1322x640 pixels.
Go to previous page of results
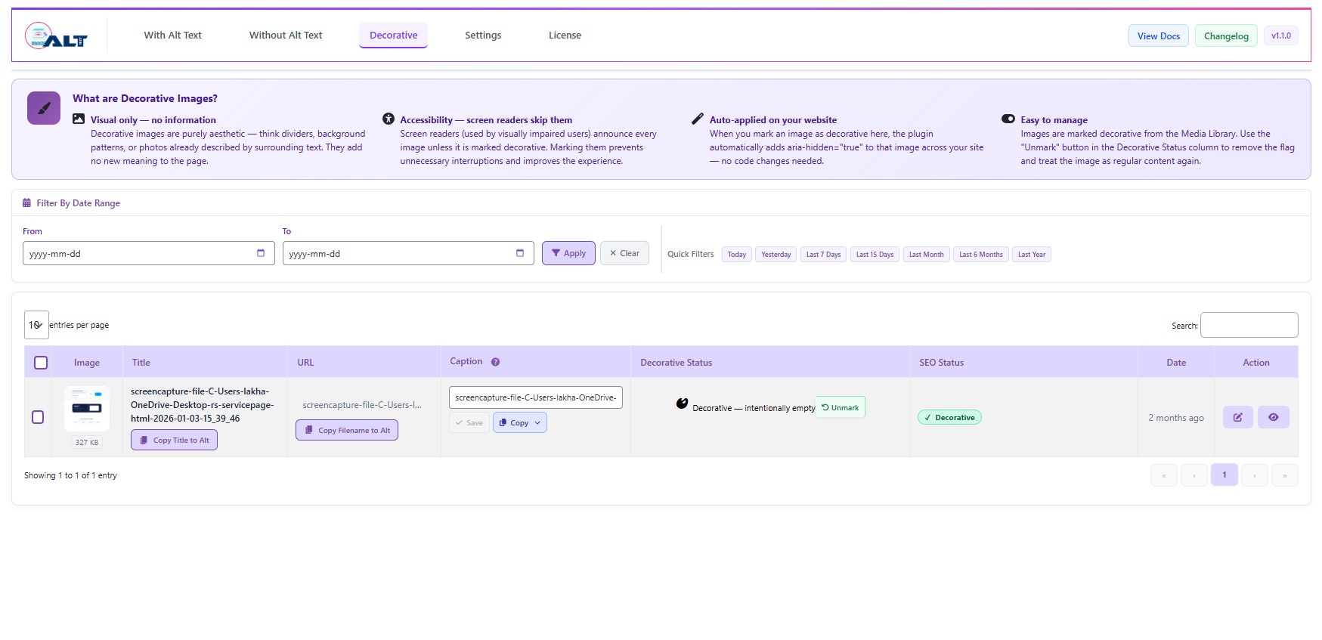coord(1194,475)
